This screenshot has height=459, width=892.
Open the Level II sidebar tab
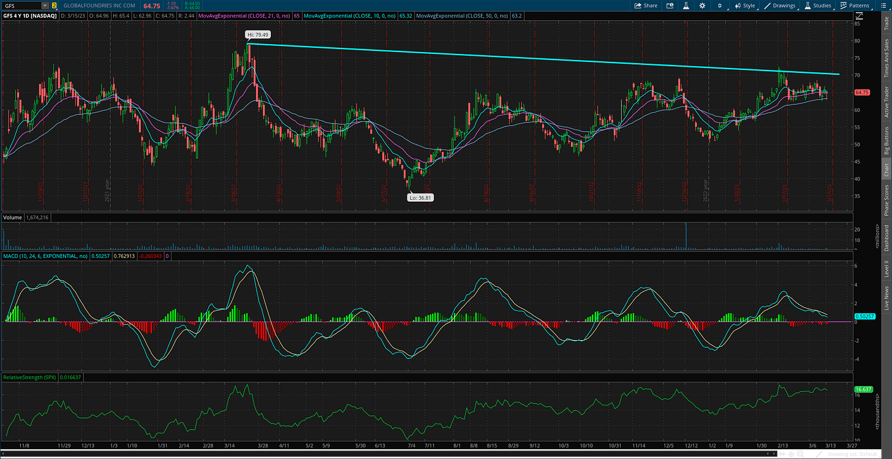pyautogui.click(x=886, y=270)
